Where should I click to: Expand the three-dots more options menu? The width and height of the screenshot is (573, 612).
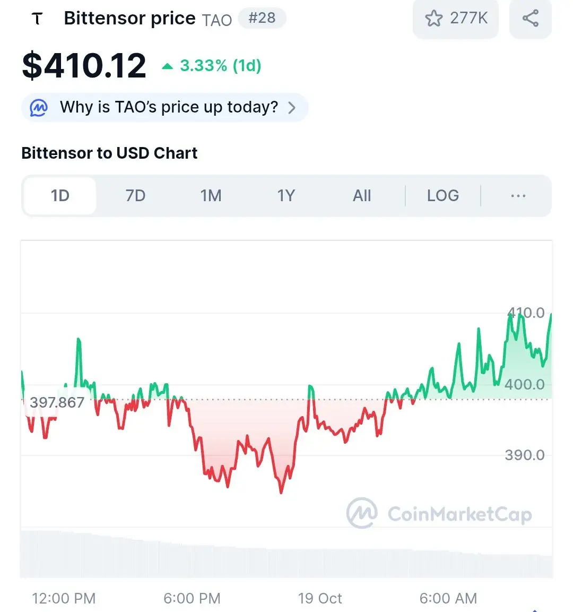point(518,196)
